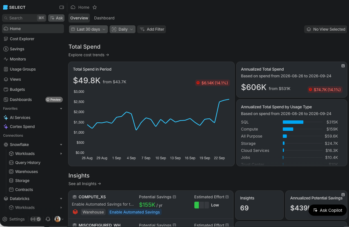Expand Snowflake Workloads submenu arrow
The width and height of the screenshot is (349, 227).
(61, 154)
